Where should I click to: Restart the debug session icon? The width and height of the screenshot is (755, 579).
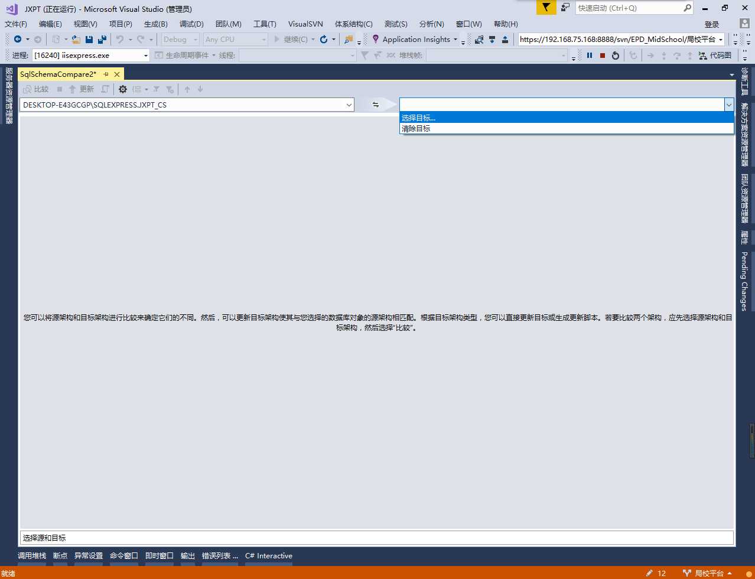pos(616,56)
